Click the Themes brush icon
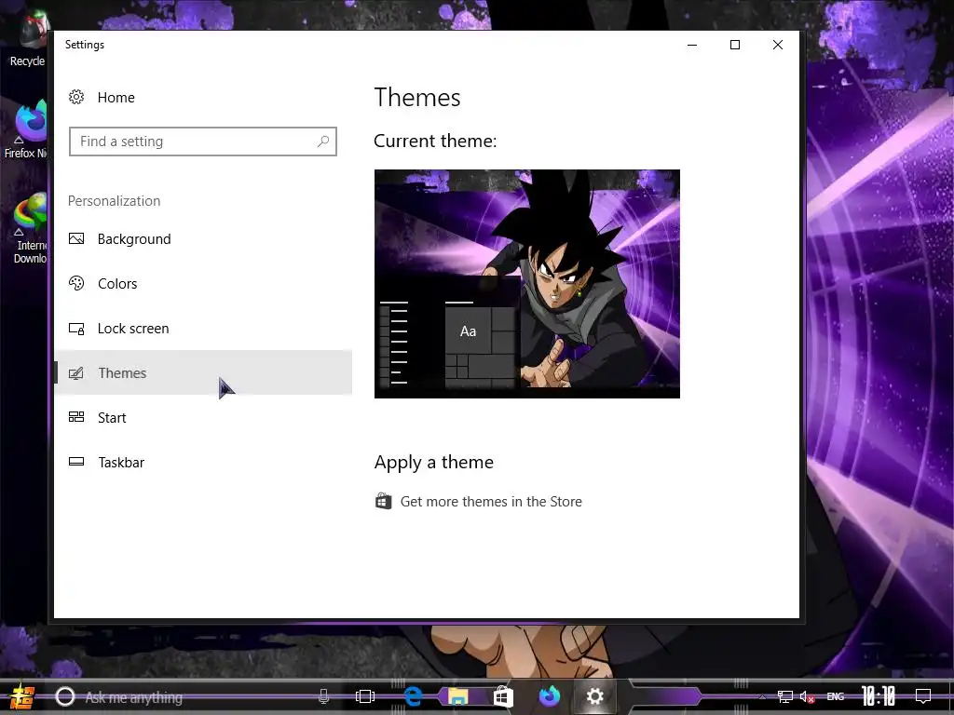Viewport: 954px width, 715px height. coord(76,372)
